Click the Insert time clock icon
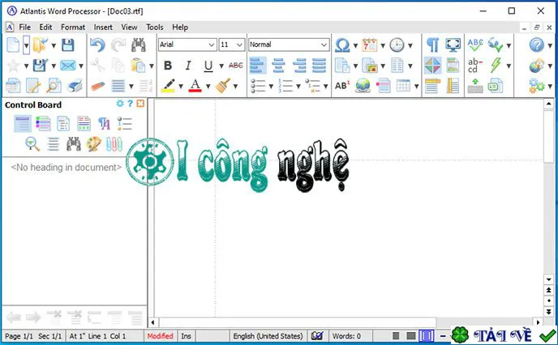This screenshot has height=345, width=558. coord(397,45)
